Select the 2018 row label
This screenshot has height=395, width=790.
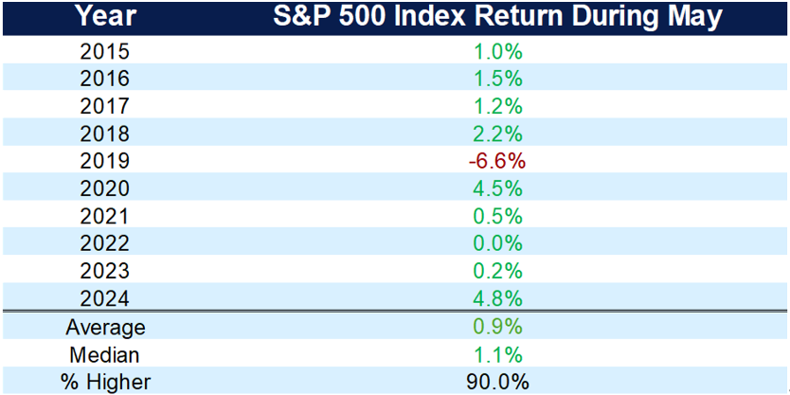(x=103, y=134)
